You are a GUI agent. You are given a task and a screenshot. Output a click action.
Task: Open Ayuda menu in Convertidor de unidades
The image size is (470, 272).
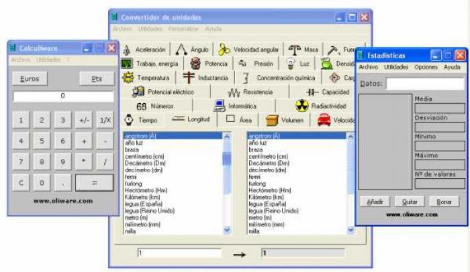coord(214,29)
